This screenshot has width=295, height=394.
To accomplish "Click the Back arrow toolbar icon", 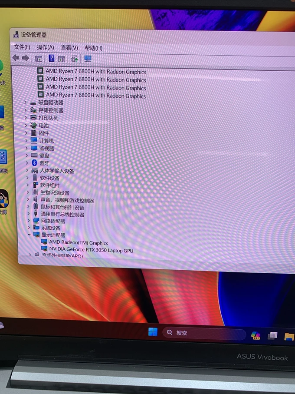I will click(16, 58).
